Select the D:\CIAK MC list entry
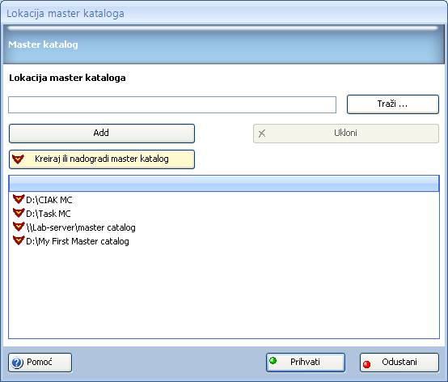The height and width of the screenshot is (382, 448). pyautogui.click(x=49, y=200)
